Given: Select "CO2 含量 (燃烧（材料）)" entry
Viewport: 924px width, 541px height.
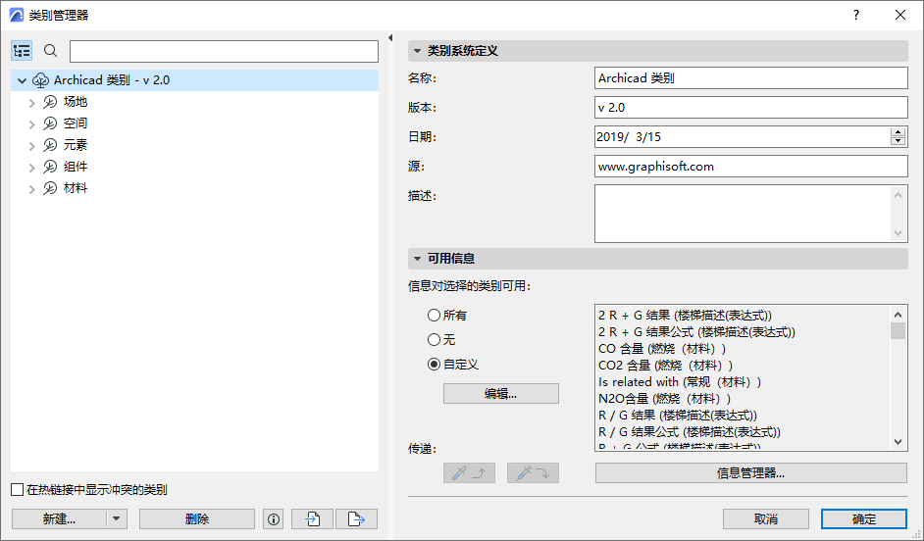Looking at the screenshot, I should [666, 365].
